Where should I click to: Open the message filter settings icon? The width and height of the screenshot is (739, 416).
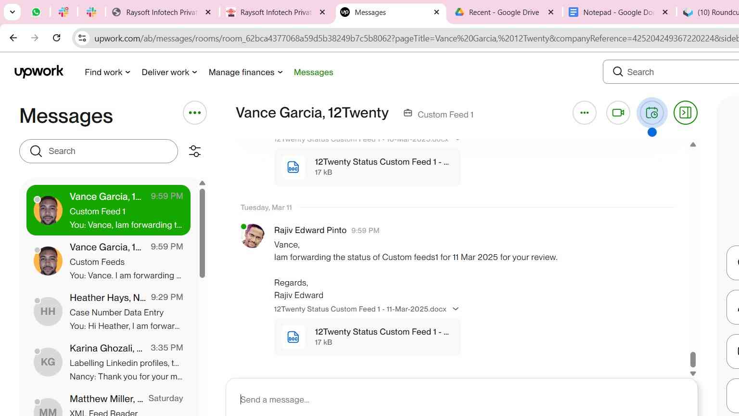point(195,151)
